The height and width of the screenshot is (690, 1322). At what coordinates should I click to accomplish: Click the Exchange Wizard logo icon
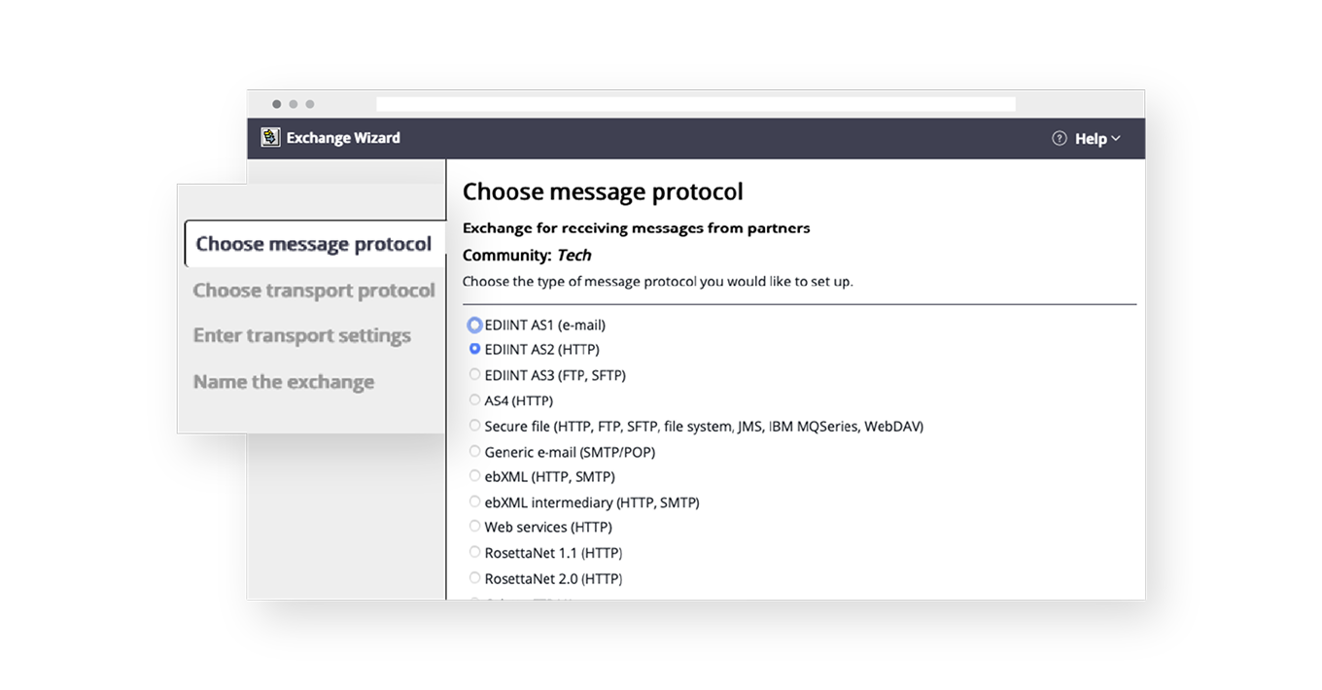point(270,138)
